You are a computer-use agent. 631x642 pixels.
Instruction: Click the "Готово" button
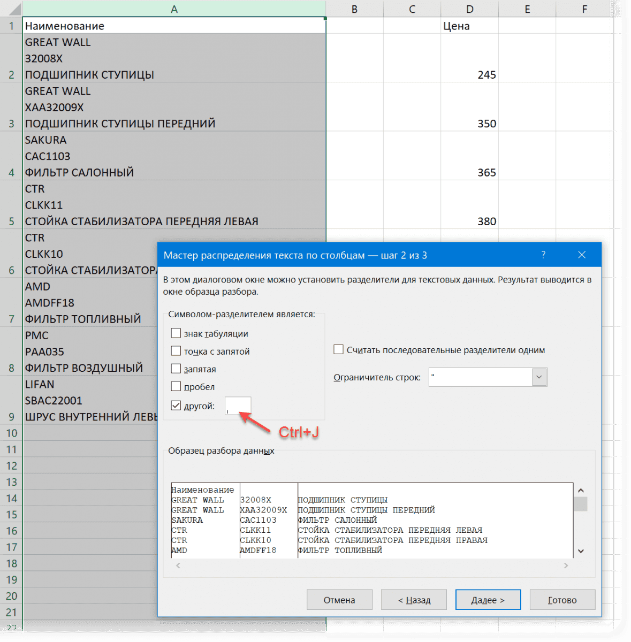point(562,599)
